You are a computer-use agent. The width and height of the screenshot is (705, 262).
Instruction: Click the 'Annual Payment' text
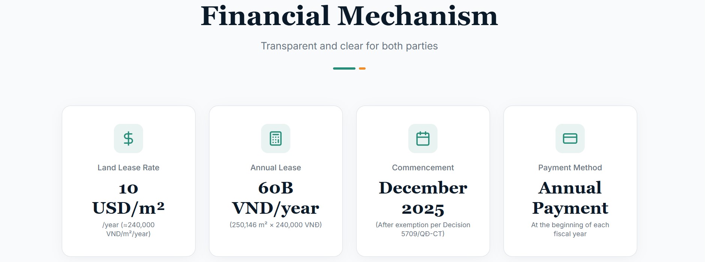click(x=570, y=198)
